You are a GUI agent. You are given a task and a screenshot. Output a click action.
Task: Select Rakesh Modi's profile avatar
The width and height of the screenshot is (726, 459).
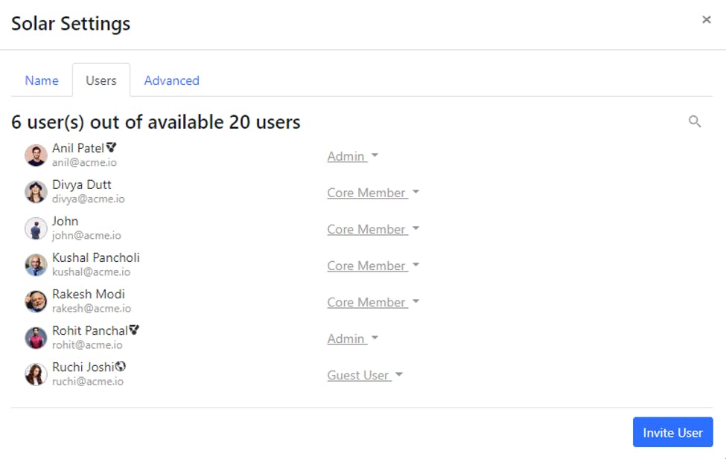coord(36,301)
